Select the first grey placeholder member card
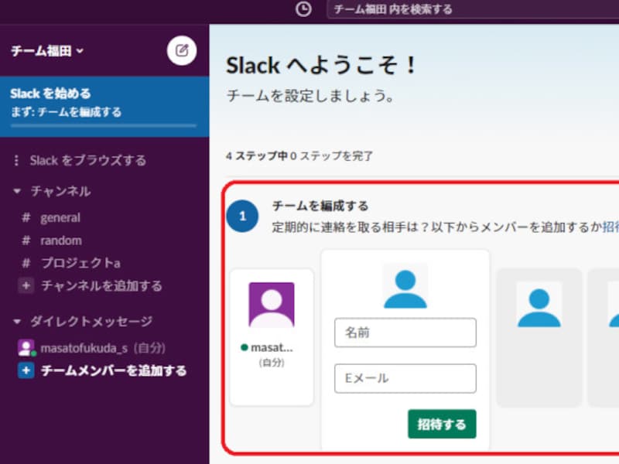 tap(539, 337)
